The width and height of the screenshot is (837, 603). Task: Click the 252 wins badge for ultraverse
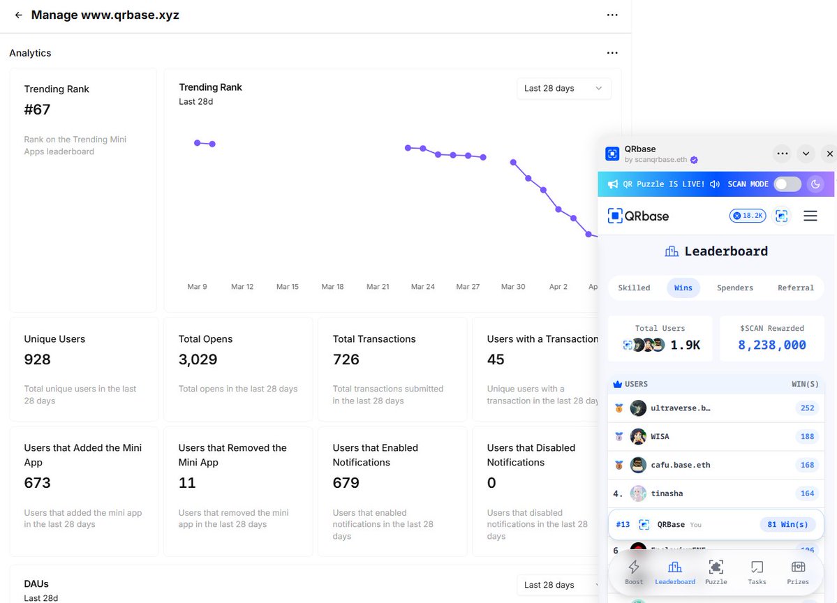tap(807, 408)
